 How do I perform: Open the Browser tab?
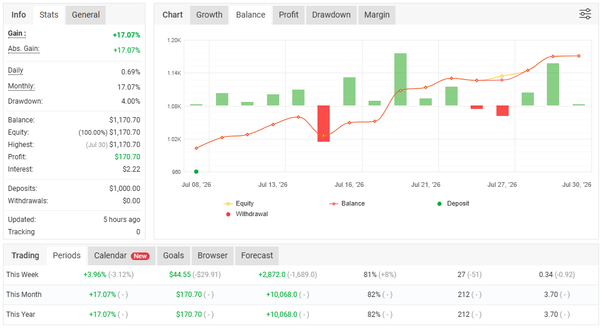click(x=213, y=255)
